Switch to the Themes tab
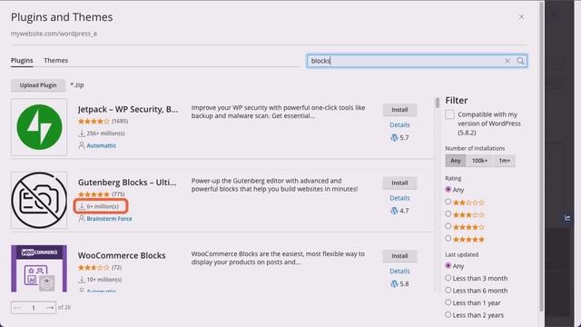 coord(56,61)
